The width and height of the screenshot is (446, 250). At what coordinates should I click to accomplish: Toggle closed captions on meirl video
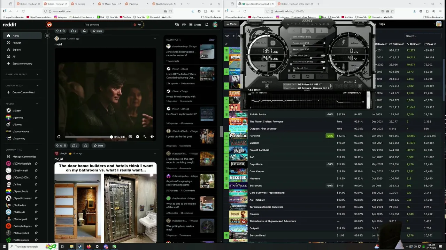[x=130, y=137]
